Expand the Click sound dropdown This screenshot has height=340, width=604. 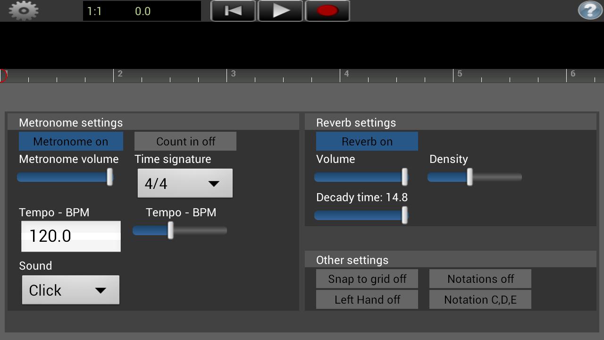coord(71,290)
